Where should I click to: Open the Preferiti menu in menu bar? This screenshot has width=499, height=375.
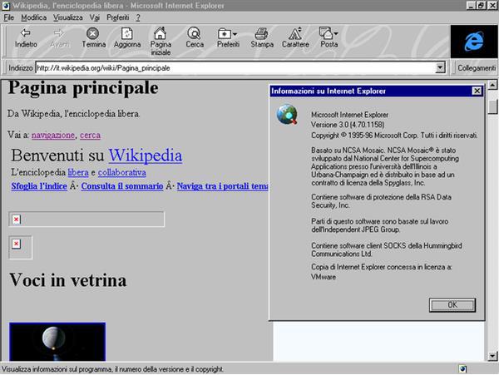pyautogui.click(x=118, y=17)
